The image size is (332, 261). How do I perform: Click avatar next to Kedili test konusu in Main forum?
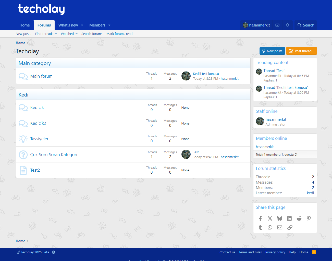tap(186, 76)
